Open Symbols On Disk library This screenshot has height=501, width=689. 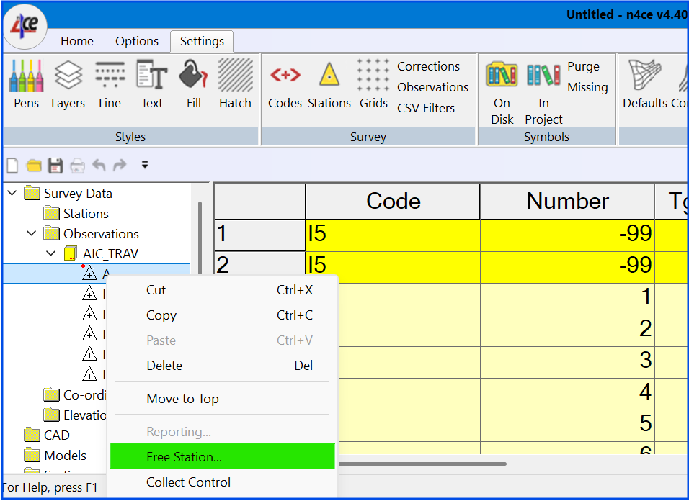[502, 93]
